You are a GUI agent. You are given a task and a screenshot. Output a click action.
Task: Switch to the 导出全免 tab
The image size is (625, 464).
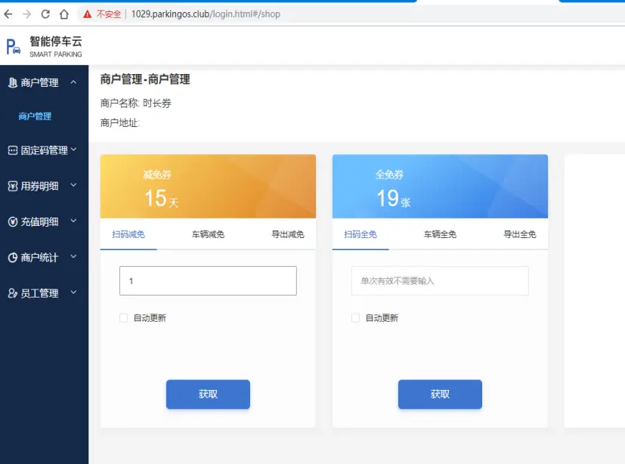pyautogui.click(x=520, y=234)
